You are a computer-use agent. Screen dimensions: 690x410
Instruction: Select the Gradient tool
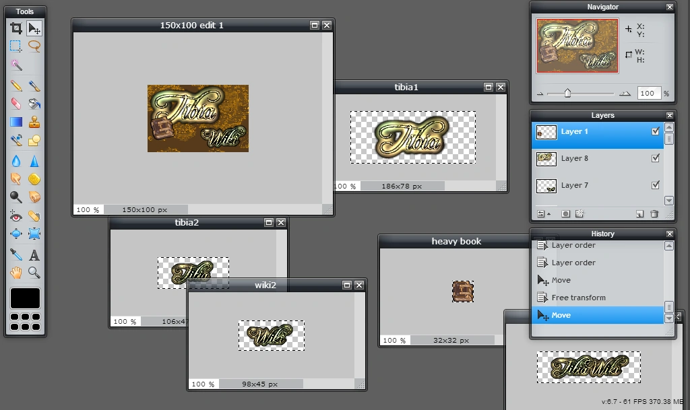click(16, 122)
